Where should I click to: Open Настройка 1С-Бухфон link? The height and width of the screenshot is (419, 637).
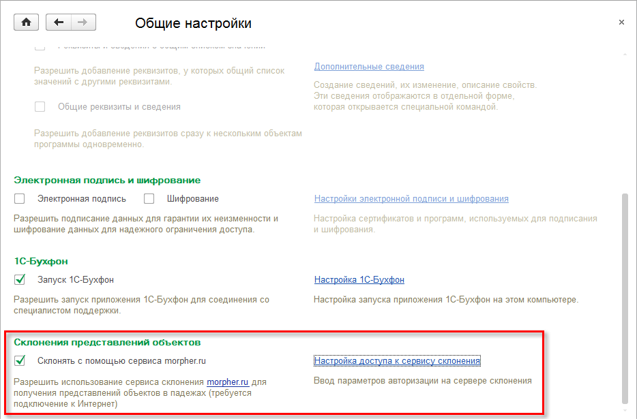pyautogui.click(x=359, y=280)
